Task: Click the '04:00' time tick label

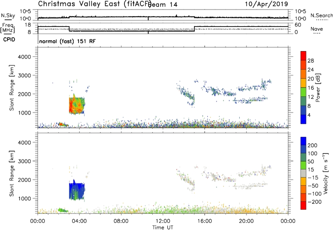Action: click(x=80, y=221)
